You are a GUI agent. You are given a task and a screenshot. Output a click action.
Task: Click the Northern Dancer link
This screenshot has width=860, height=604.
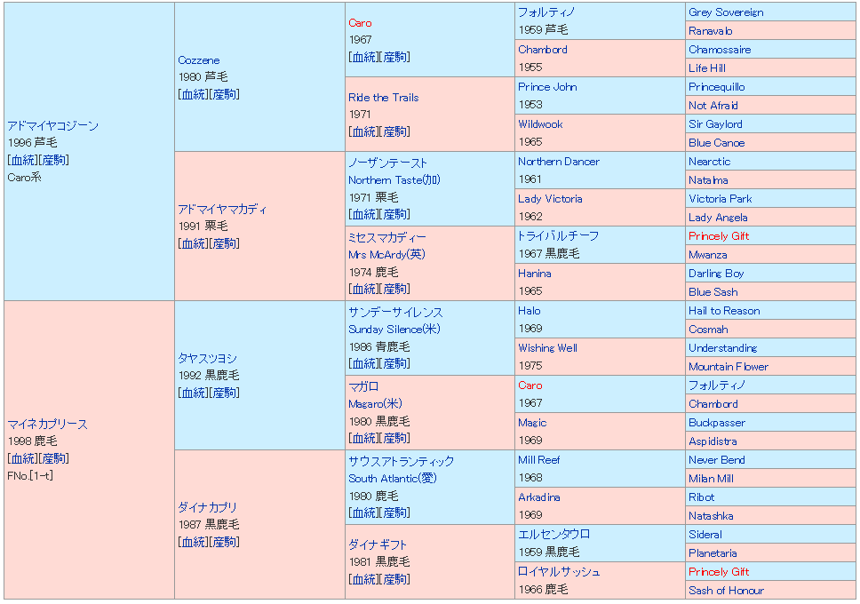point(558,162)
